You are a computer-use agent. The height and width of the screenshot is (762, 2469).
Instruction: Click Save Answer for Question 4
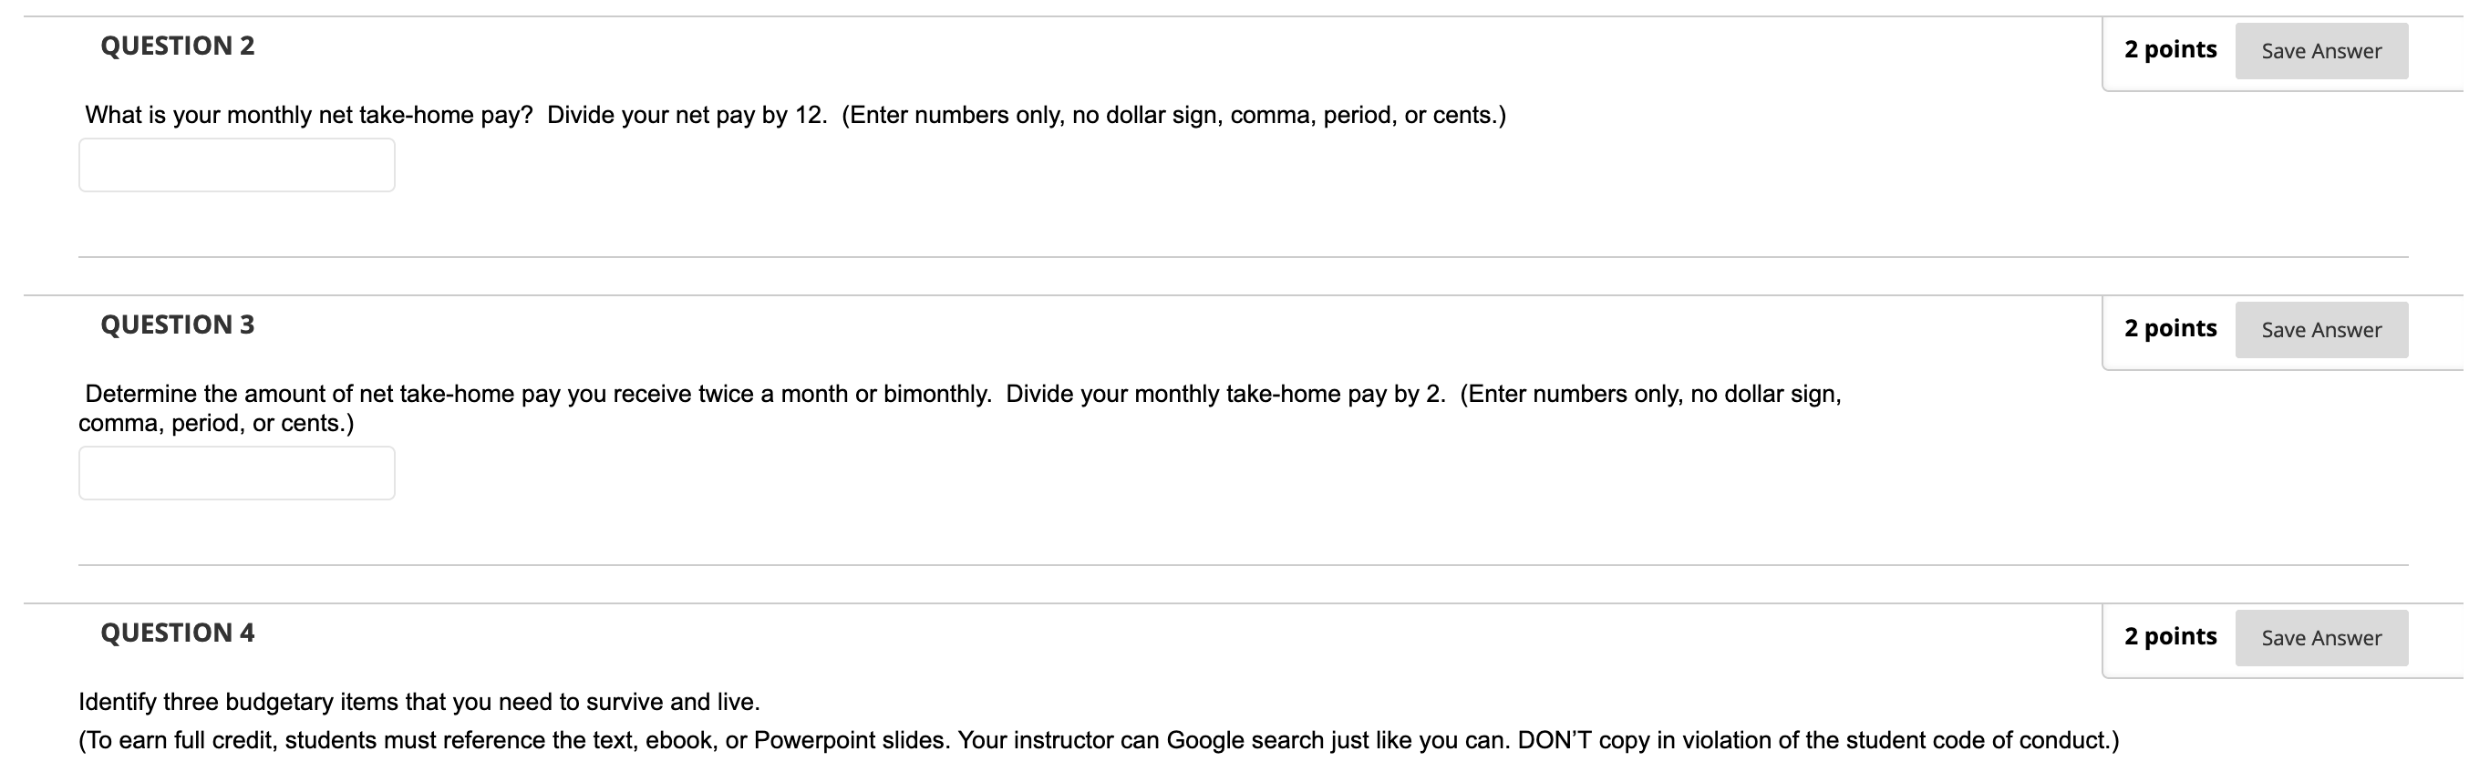click(2320, 636)
